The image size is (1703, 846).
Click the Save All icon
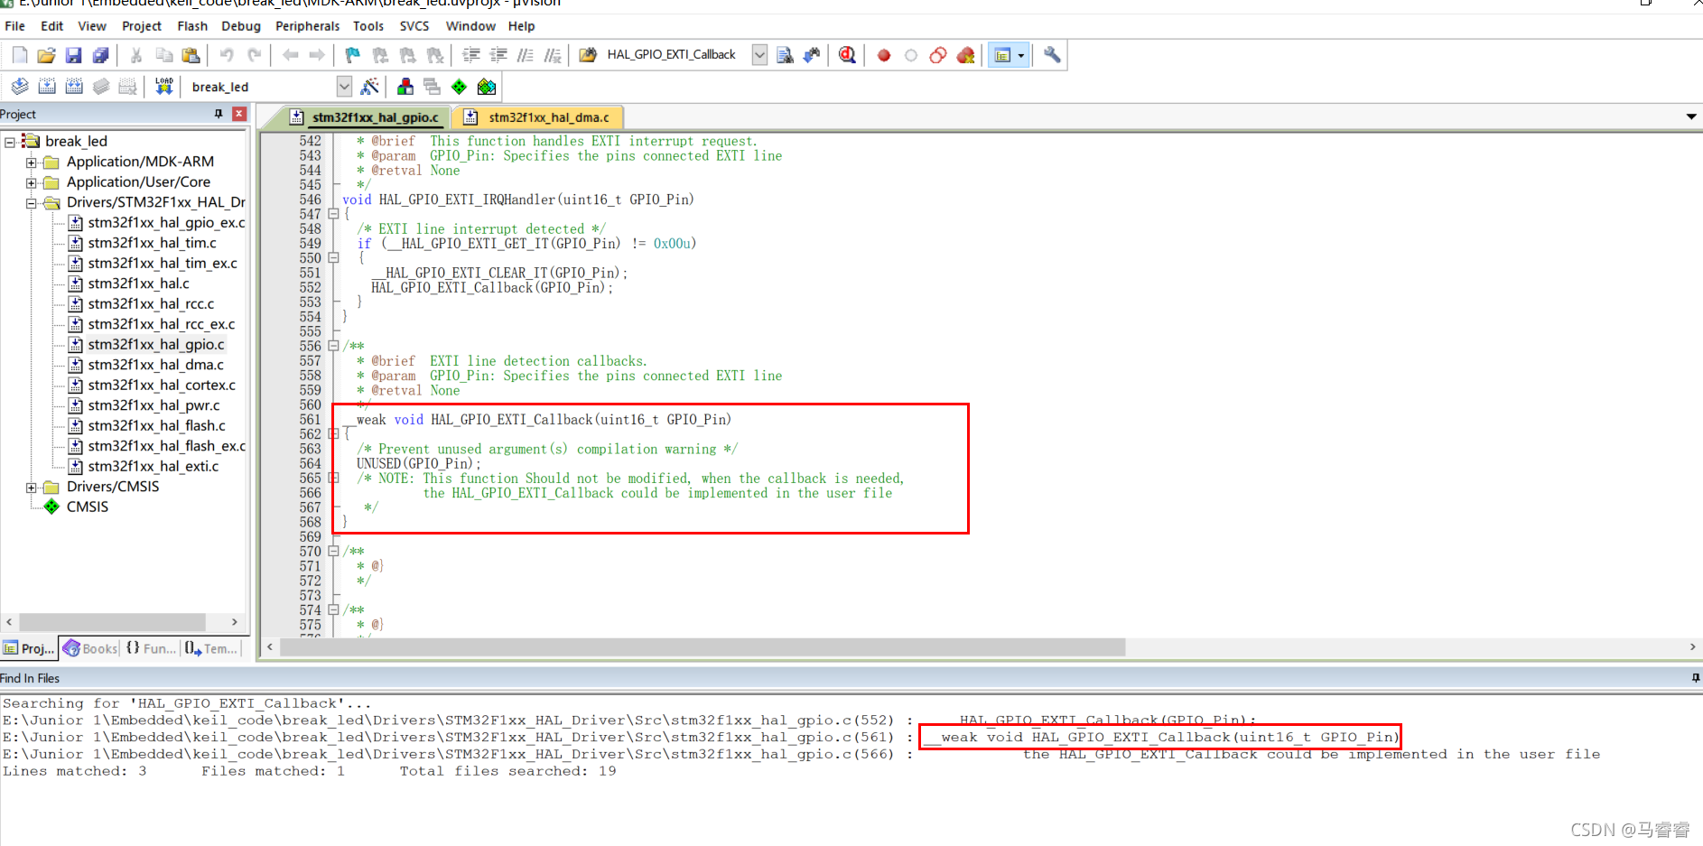point(101,55)
